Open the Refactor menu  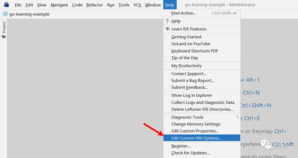coord(94,5)
